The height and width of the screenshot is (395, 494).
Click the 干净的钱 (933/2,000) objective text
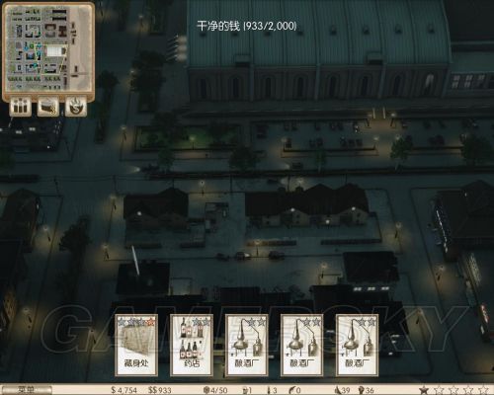[x=247, y=26]
